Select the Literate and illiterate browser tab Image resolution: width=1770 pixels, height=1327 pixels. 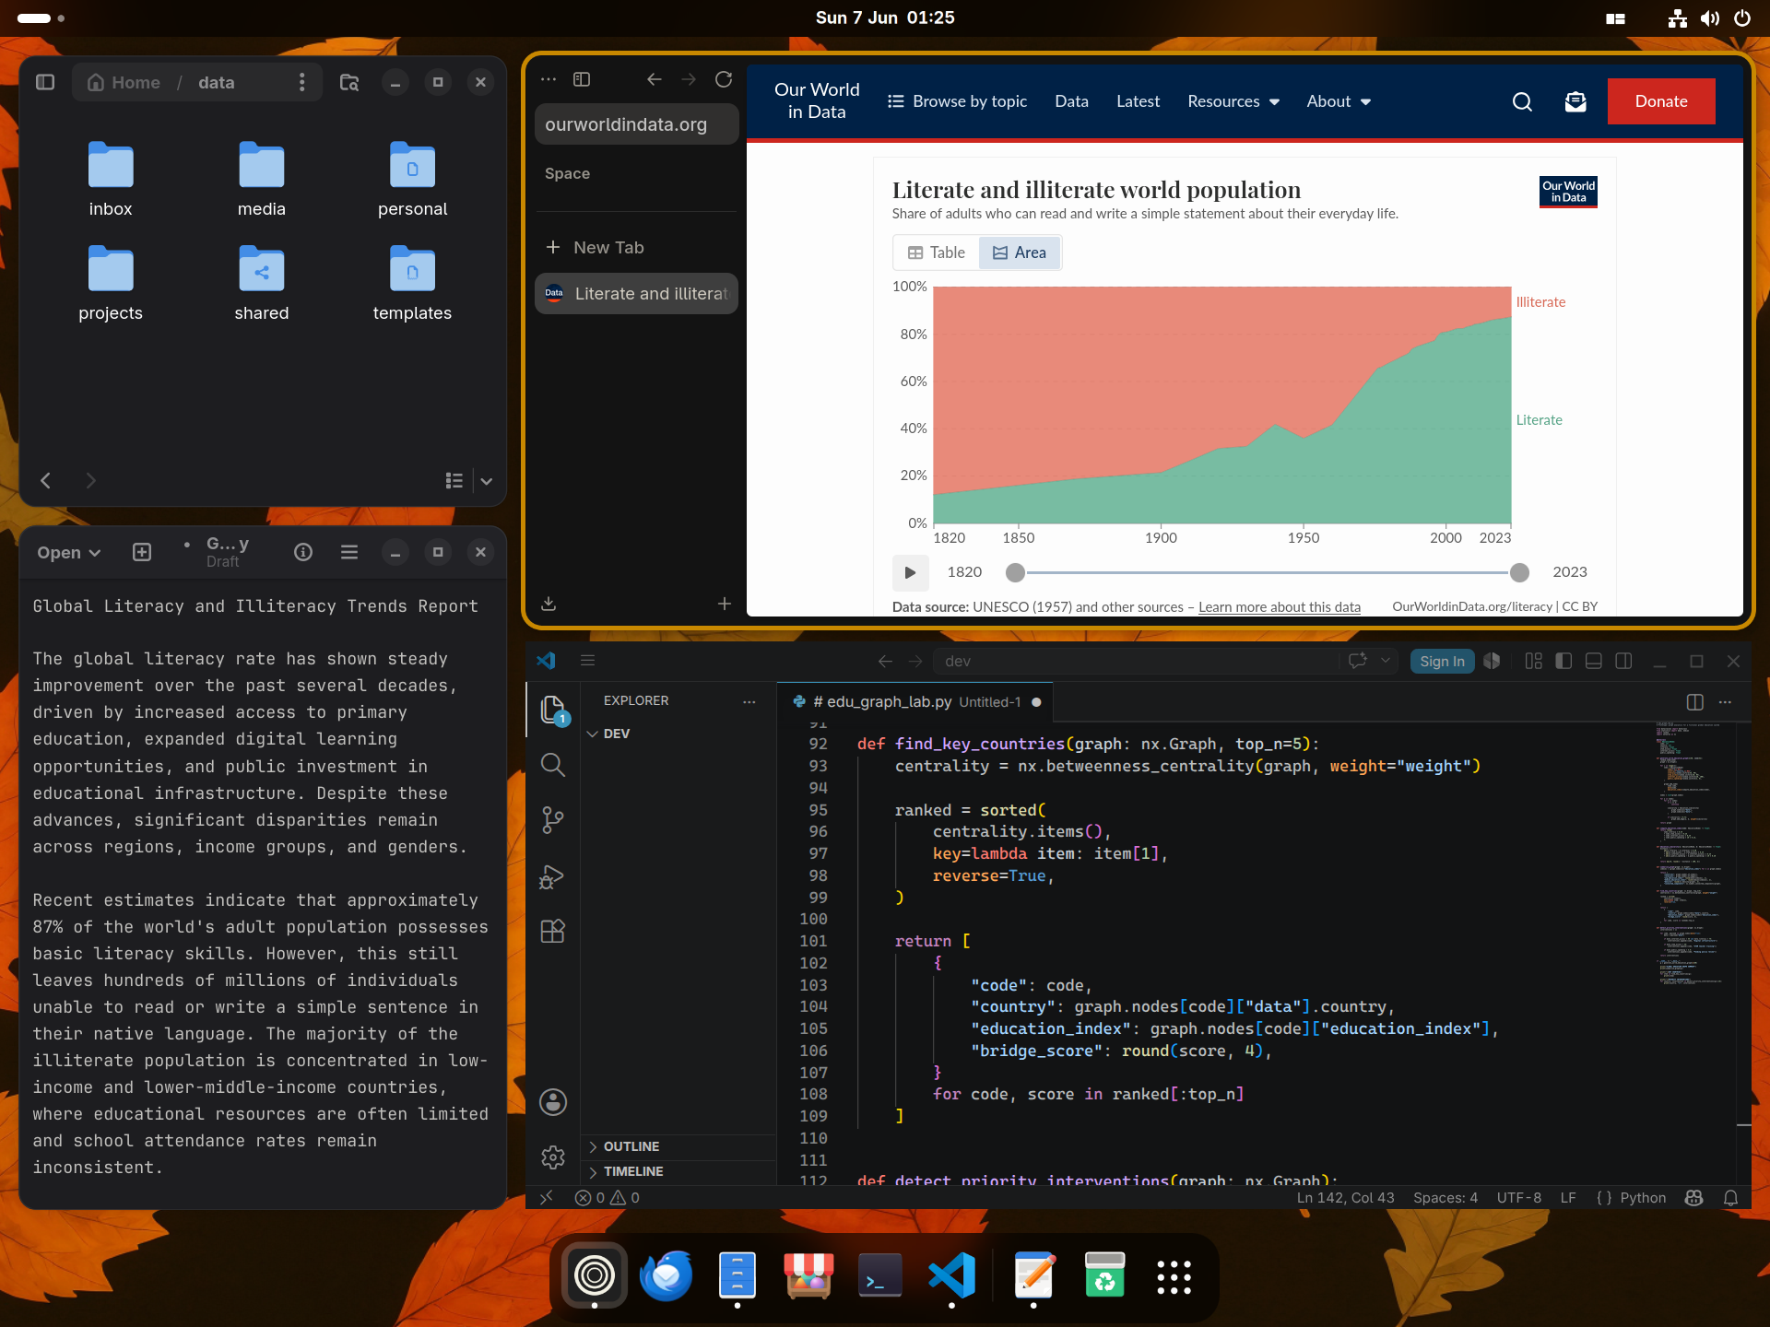coord(636,294)
